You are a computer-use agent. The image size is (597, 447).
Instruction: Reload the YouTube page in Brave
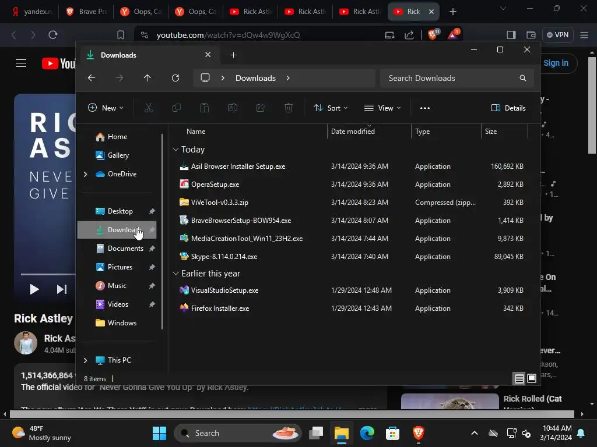(53, 35)
